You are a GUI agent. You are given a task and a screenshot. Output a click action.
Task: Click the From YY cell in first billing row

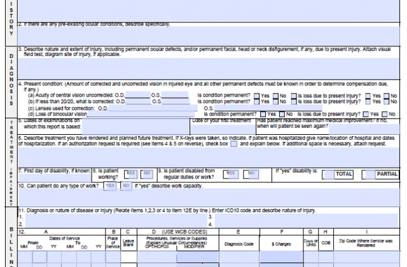tap(54, 257)
